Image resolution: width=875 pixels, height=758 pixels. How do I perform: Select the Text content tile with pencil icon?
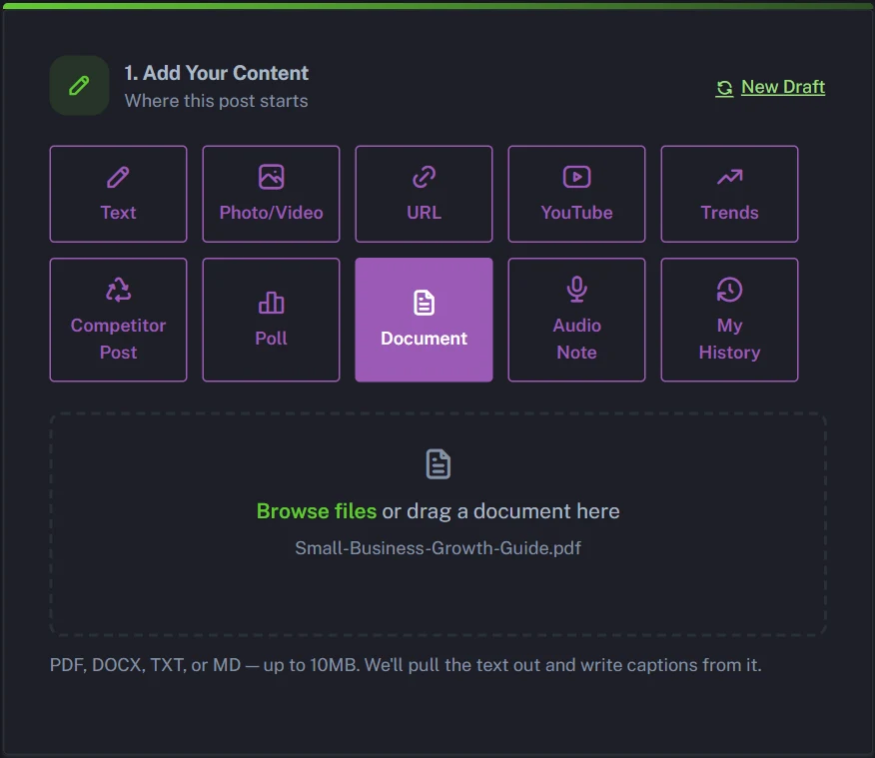click(x=118, y=194)
